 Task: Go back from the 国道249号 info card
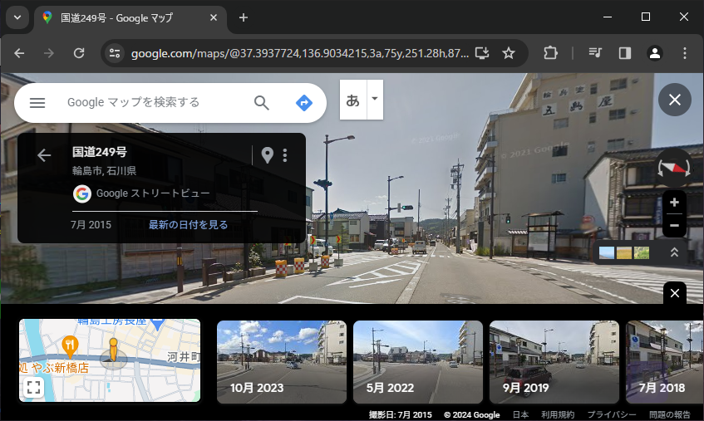[x=44, y=155]
